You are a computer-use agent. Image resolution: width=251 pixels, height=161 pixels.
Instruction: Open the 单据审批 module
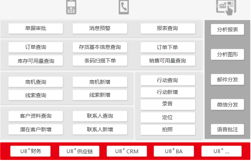coord(36,29)
